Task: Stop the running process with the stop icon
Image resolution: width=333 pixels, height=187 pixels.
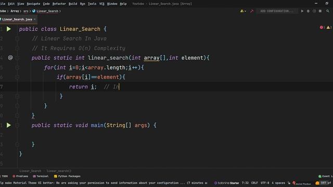Action: coord(320,11)
